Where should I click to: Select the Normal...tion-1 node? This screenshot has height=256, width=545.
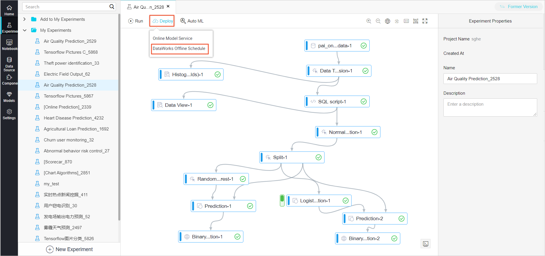tap(348, 132)
